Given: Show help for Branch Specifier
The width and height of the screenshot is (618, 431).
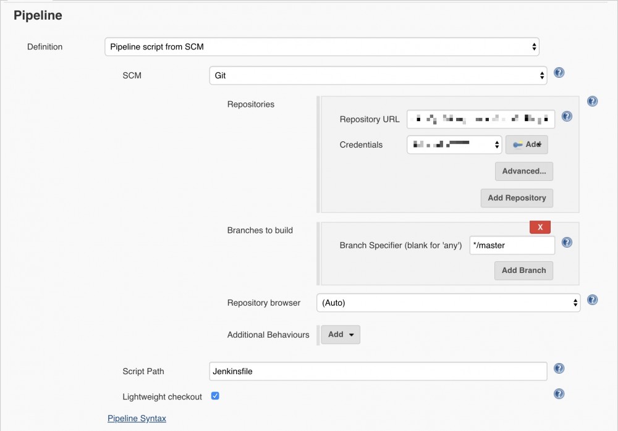Looking at the screenshot, I should click(x=566, y=243).
